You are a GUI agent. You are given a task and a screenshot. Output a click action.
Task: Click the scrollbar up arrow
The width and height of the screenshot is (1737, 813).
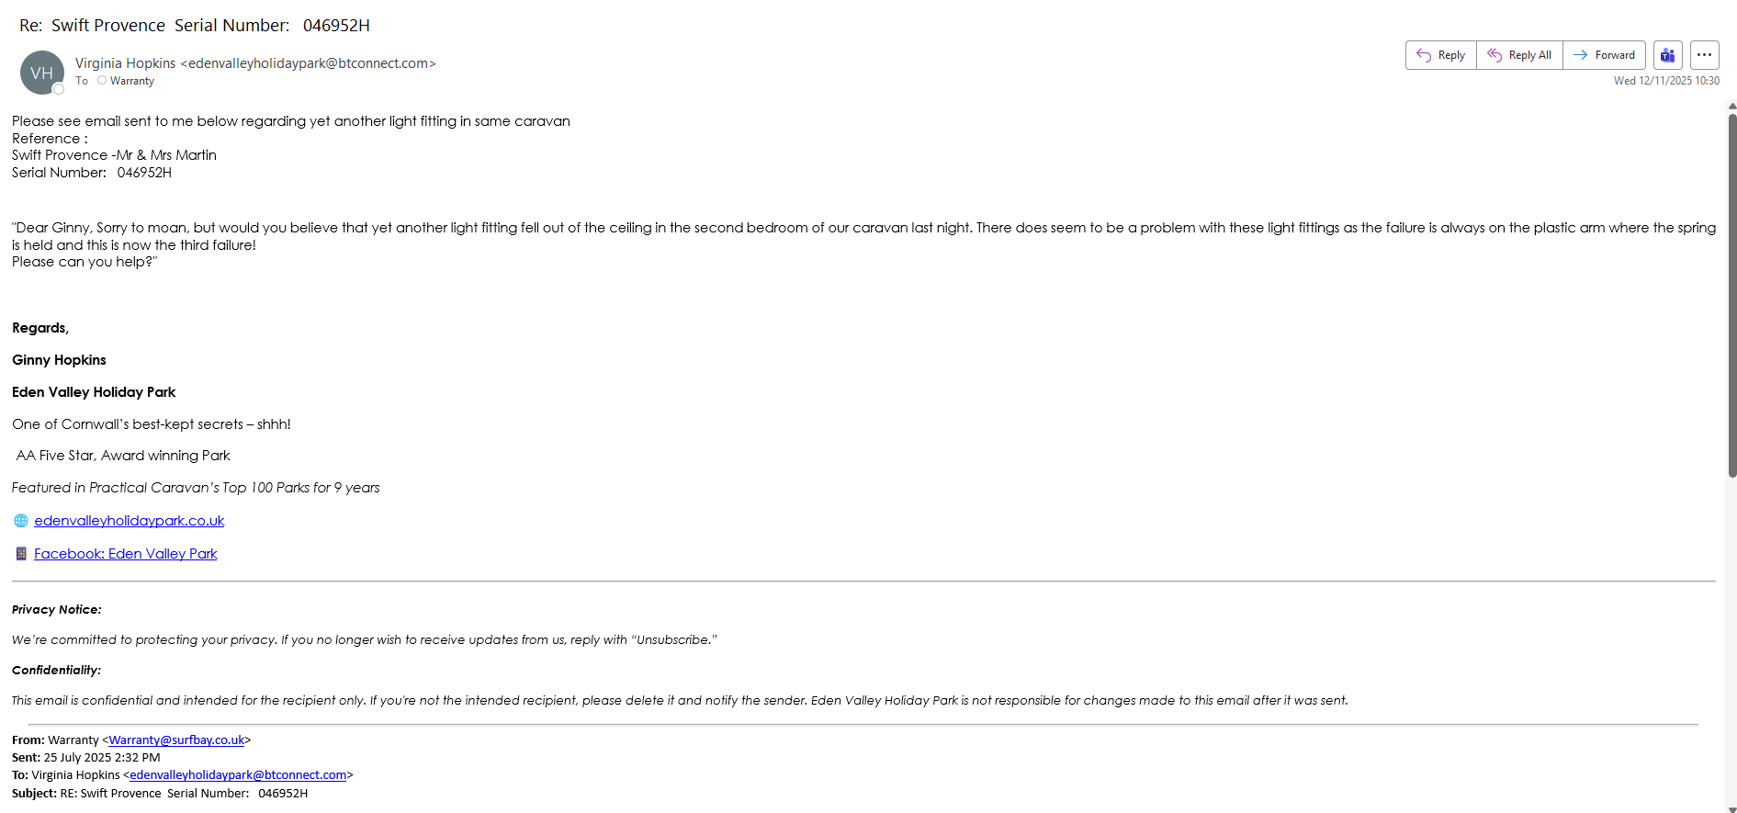pos(1732,107)
